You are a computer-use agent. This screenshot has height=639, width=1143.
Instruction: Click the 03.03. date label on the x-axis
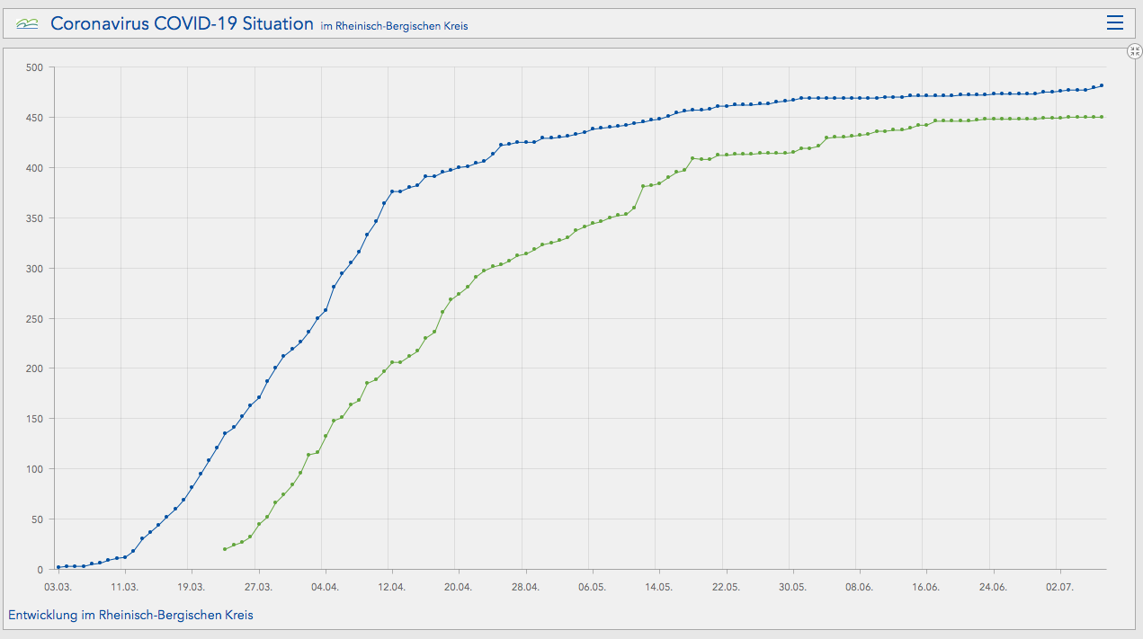(x=58, y=586)
